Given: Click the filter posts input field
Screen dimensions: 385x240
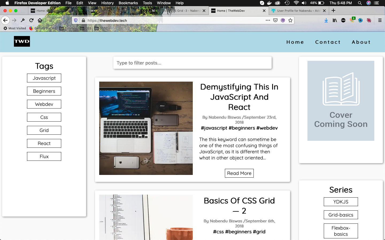Looking at the screenshot, I should [x=192, y=63].
